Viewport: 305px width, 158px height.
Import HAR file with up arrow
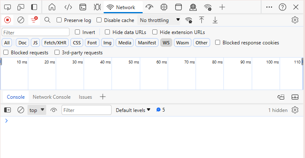pos(201,20)
